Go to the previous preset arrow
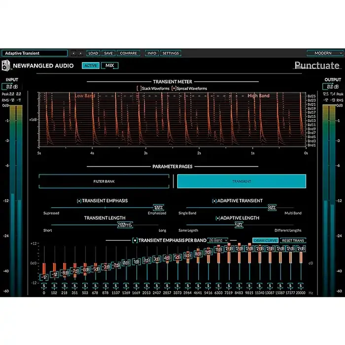Image resolution: width=345 pixels, height=345 pixels. (x=73, y=53)
